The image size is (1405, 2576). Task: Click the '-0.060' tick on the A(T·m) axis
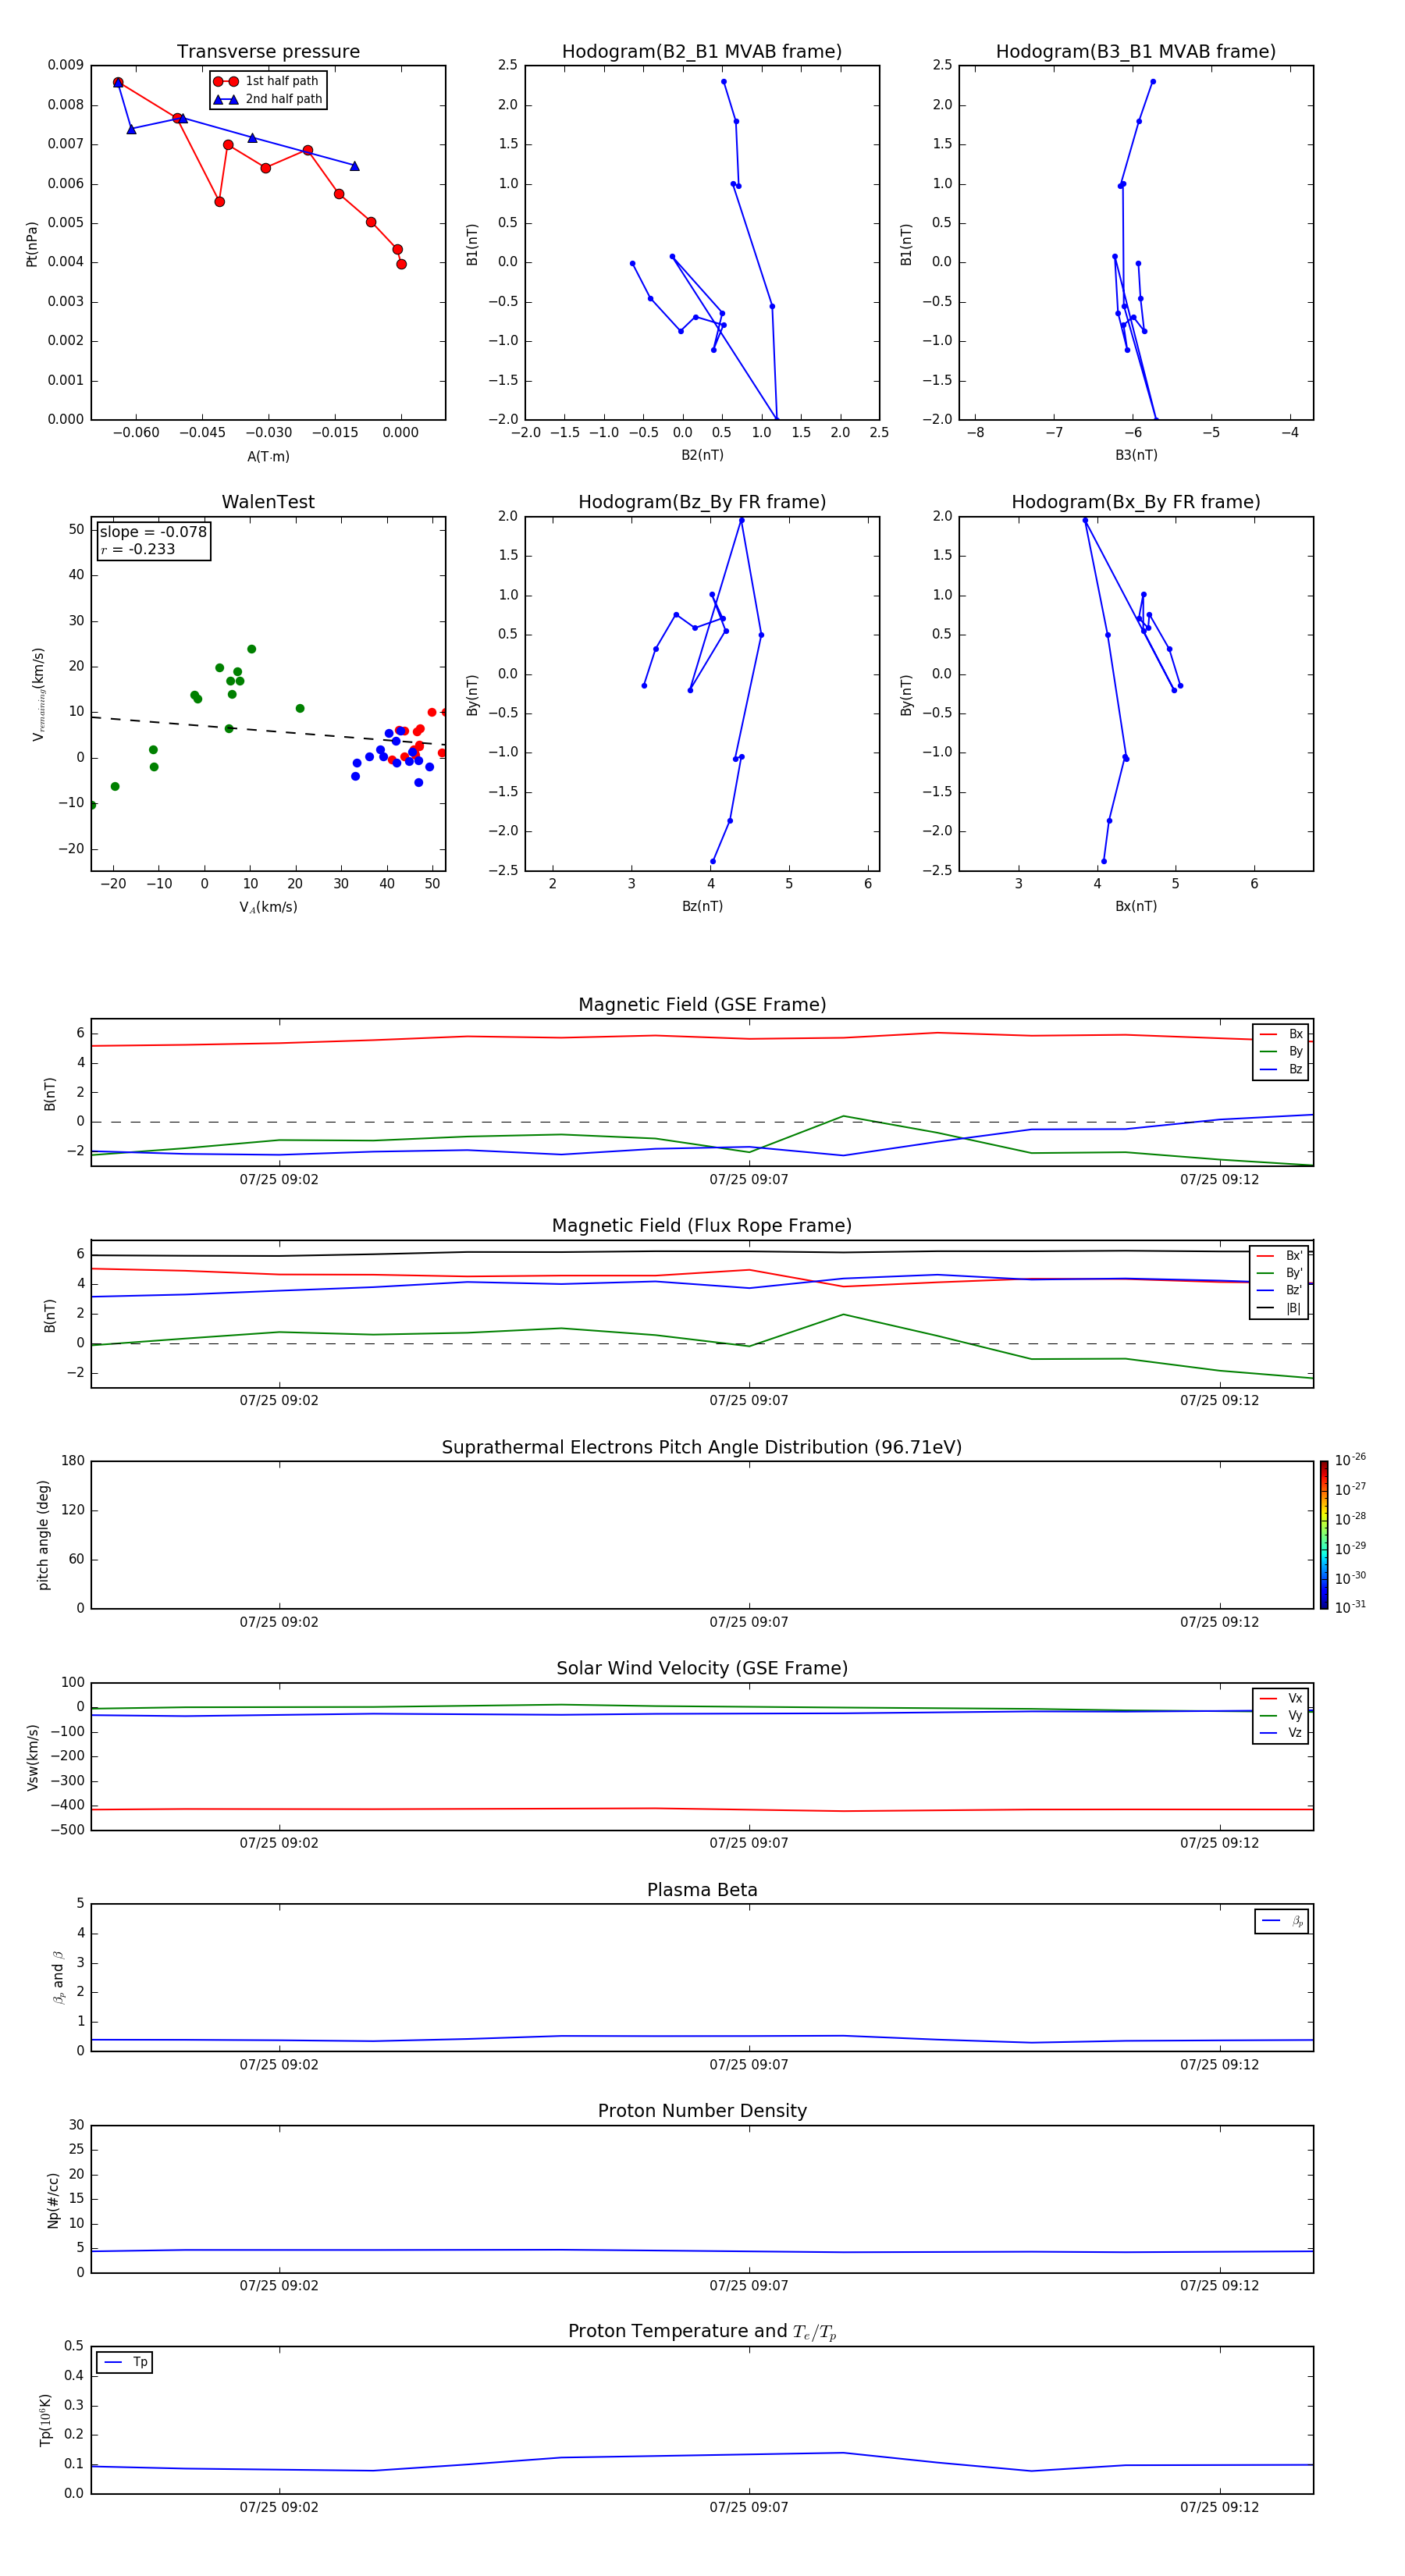pos(136,433)
